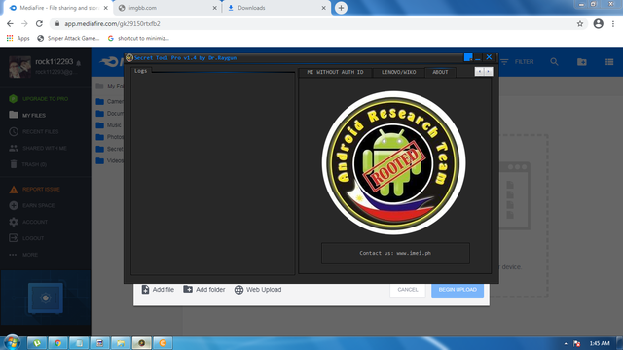Image resolution: width=623 pixels, height=350 pixels.
Task: Click the BEGIN UPLOAD button
Action: pos(458,290)
